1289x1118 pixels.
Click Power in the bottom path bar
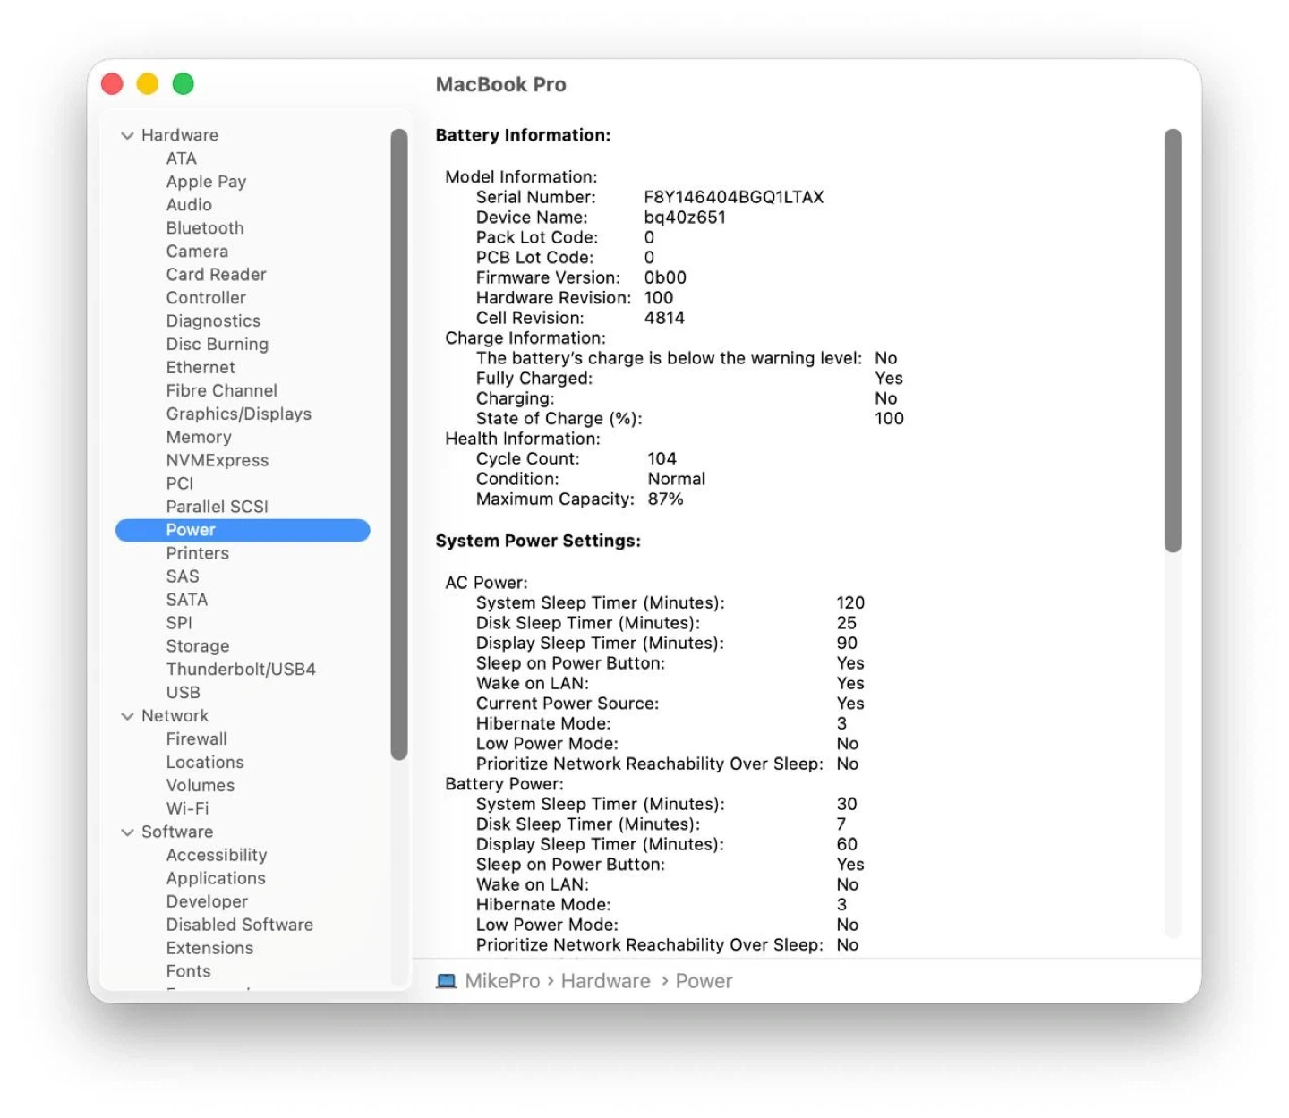point(704,981)
